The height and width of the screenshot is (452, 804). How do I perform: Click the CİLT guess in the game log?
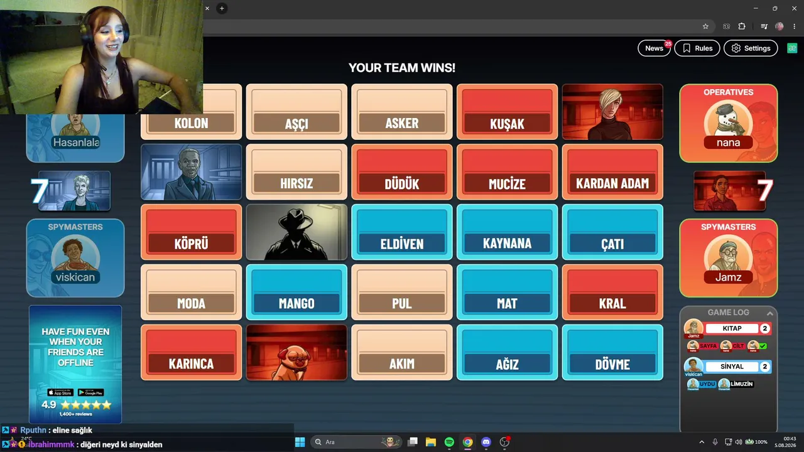(739, 346)
